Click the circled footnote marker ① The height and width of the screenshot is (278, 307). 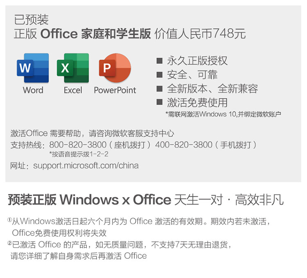point(9,220)
